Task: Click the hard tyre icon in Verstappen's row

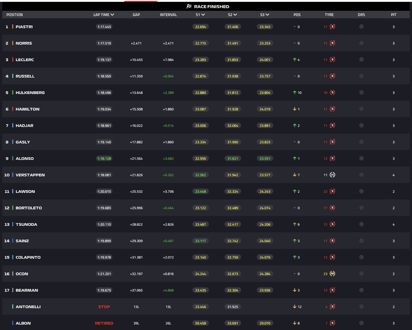Action: pyautogui.click(x=332, y=175)
